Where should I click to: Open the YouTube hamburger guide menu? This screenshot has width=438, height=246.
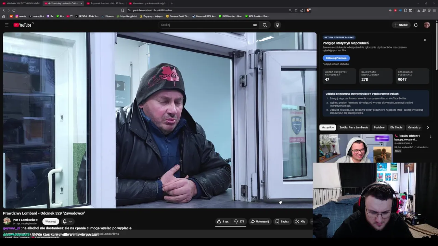coord(7,25)
